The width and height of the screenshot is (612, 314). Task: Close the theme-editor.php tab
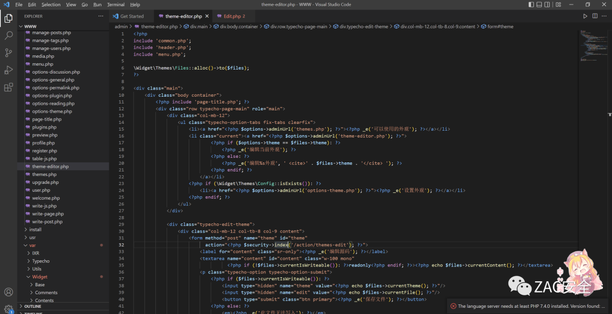point(207,16)
